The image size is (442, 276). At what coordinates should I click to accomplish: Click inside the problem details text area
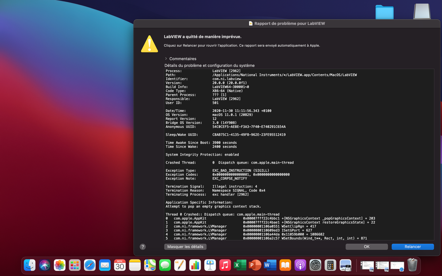point(299,155)
